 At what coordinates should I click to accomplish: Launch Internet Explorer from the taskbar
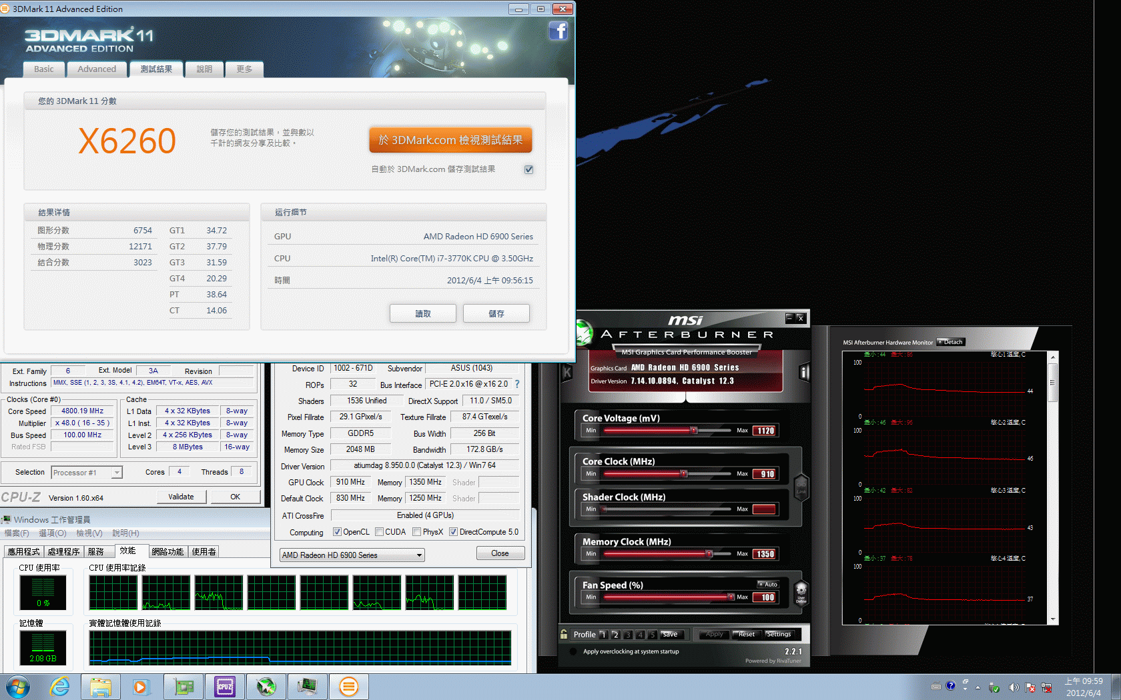point(59,687)
